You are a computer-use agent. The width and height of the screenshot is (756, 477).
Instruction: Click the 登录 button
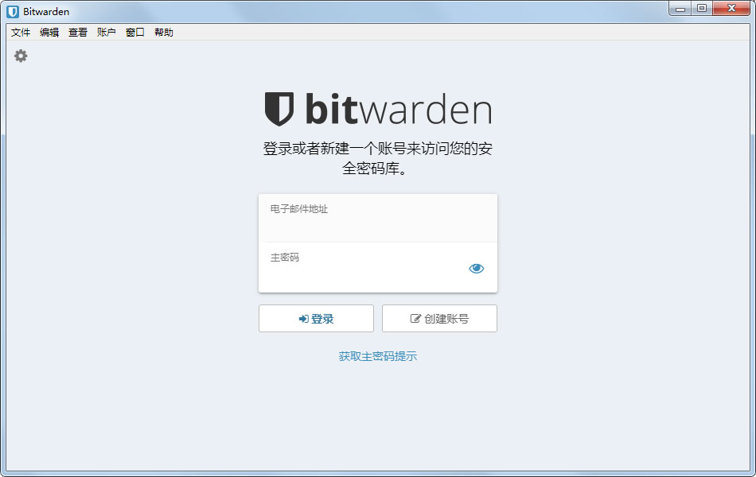click(316, 319)
